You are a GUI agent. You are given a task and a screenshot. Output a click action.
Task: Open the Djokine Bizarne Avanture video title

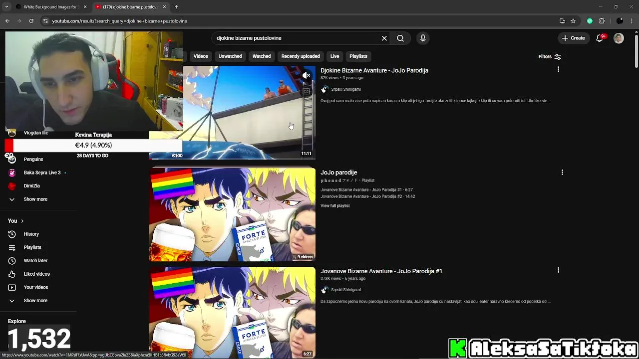(374, 70)
